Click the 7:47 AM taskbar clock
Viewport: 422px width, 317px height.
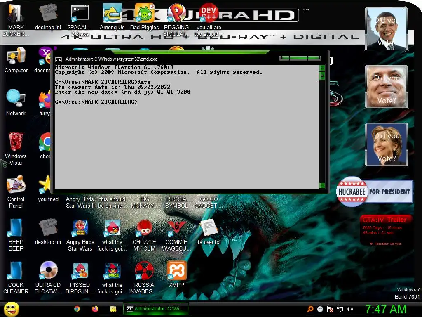point(385,309)
